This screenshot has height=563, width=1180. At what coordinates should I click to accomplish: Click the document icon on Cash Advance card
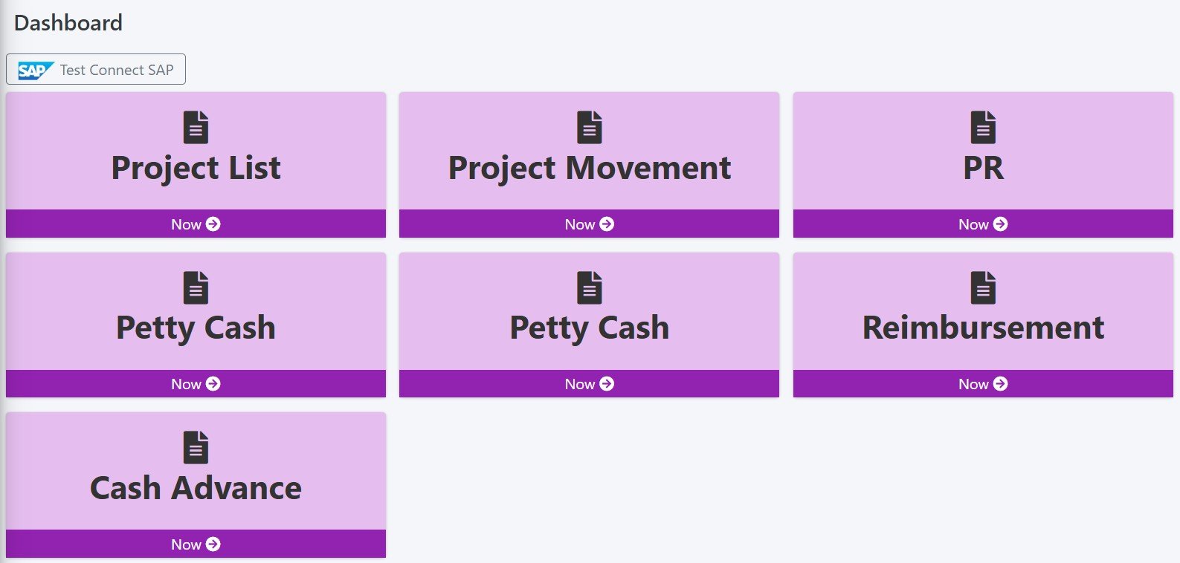point(196,447)
